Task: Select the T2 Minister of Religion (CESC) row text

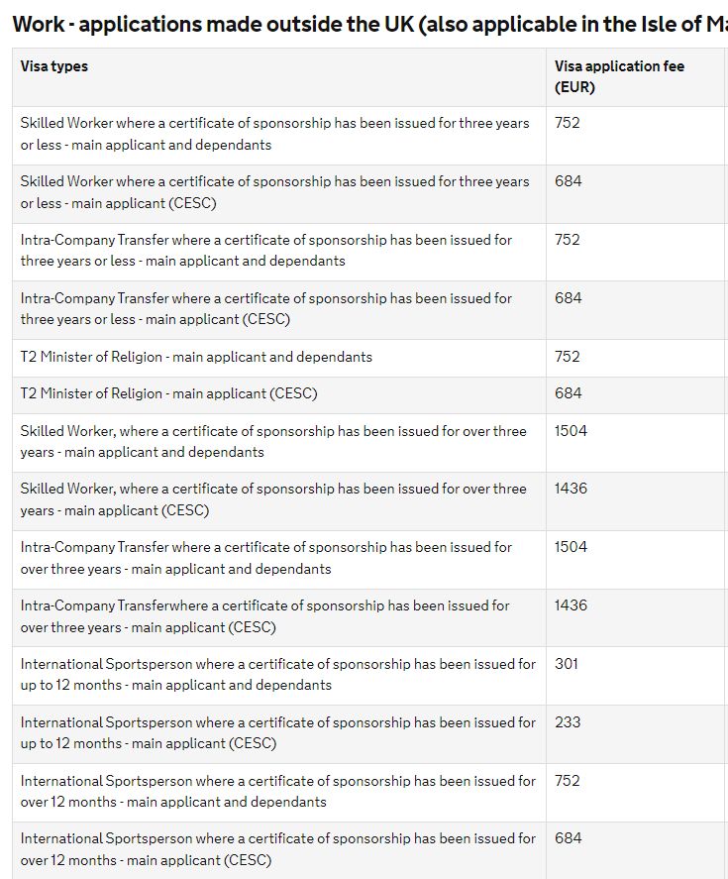Action: (168, 393)
